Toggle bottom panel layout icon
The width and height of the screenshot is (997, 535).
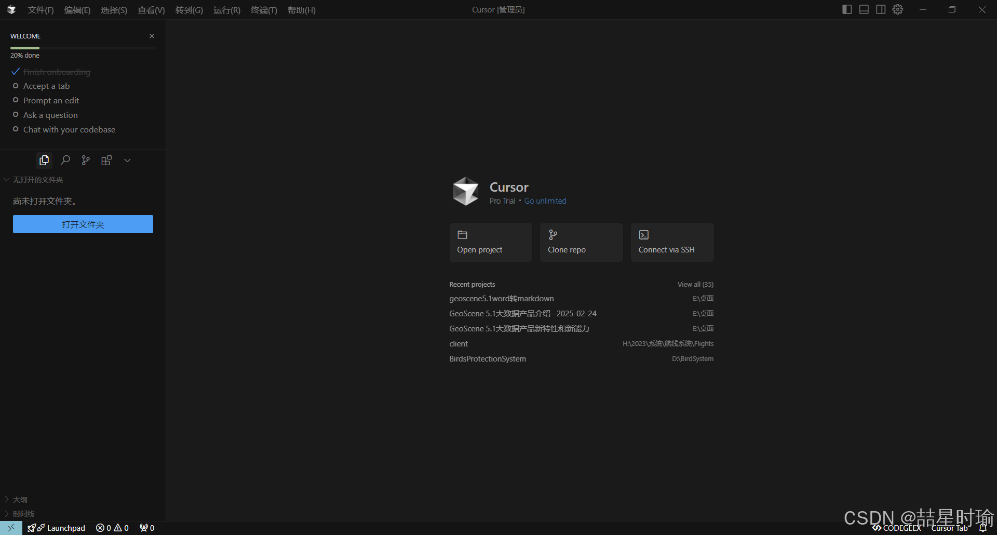pos(864,9)
